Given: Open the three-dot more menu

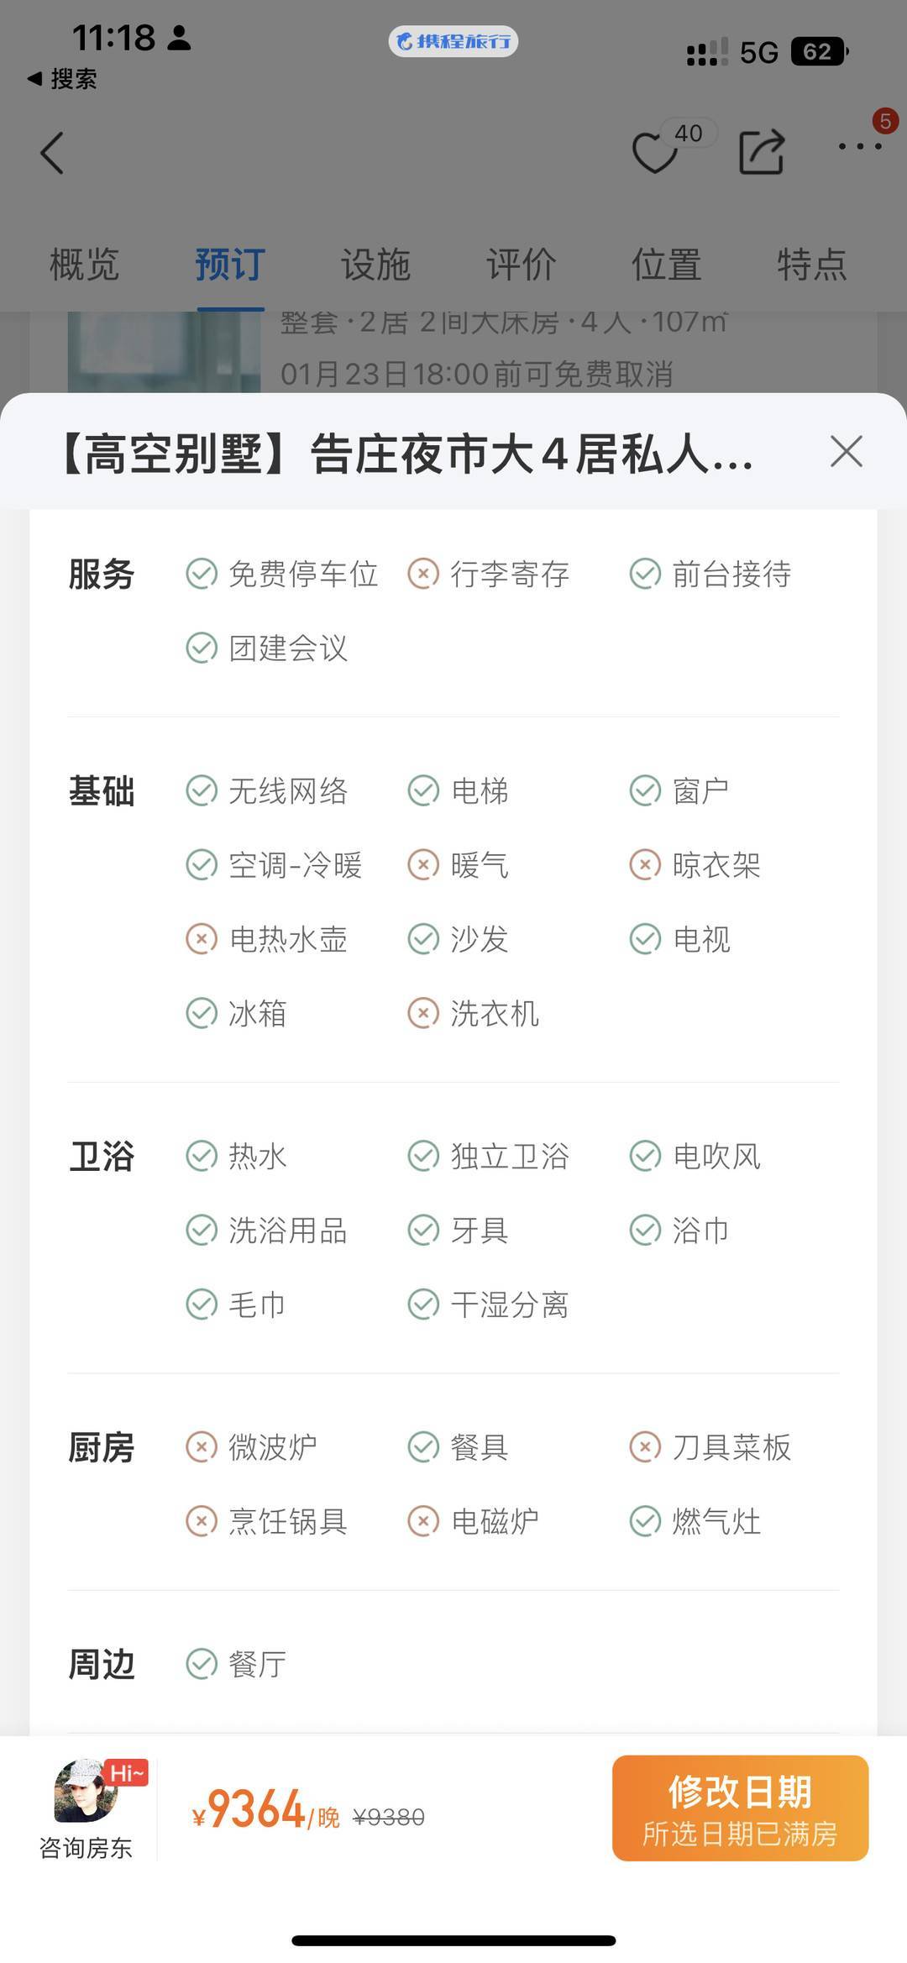Looking at the screenshot, I should (x=860, y=147).
